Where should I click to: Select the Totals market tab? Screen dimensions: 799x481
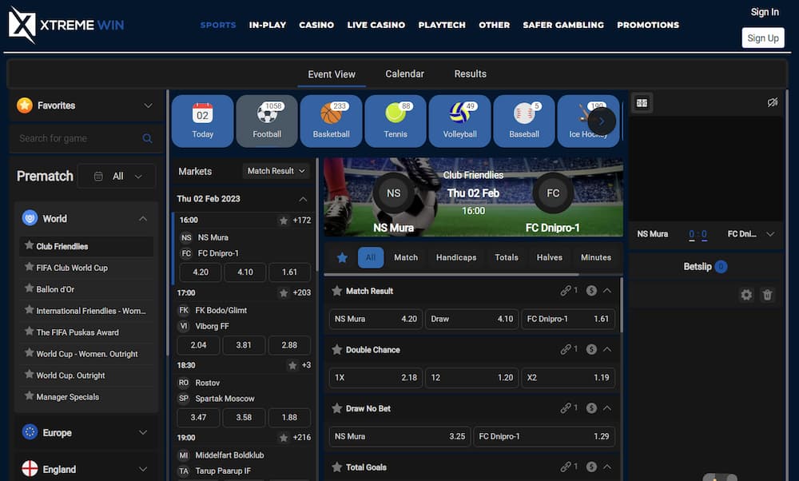pos(507,257)
